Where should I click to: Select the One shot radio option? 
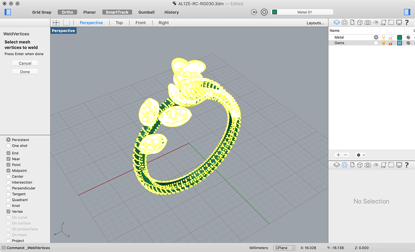[8, 146]
